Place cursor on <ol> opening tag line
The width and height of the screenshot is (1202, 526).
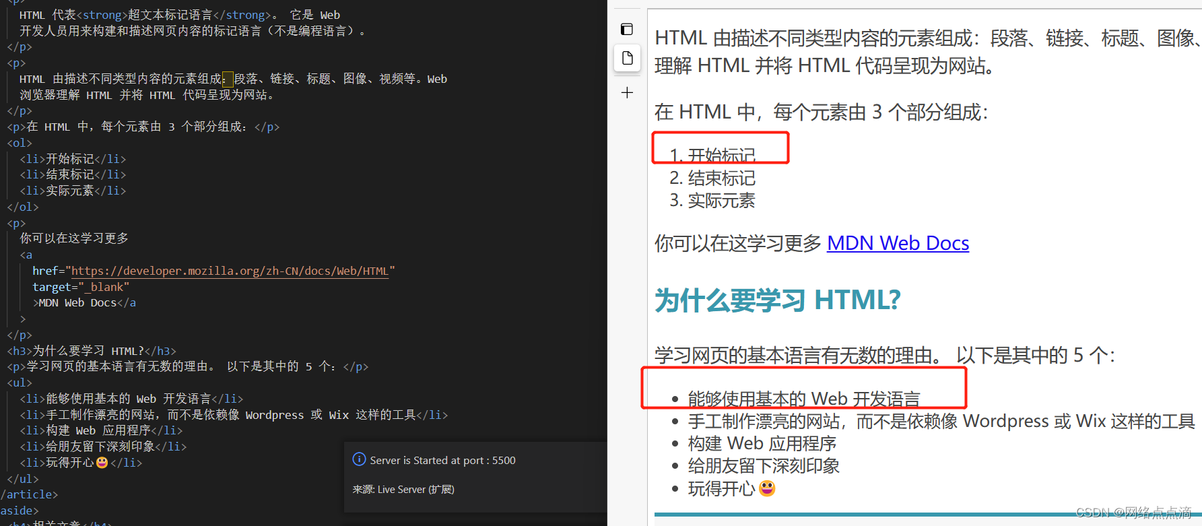pyautogui.click(x=20, y=143)
